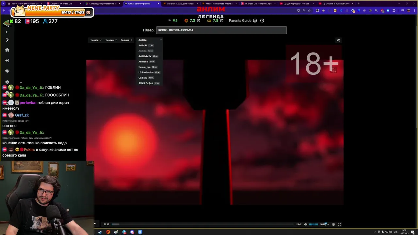The image size is (418, 235).
Task: Select Onibaku voiceover option
Action: pos(146,78)
